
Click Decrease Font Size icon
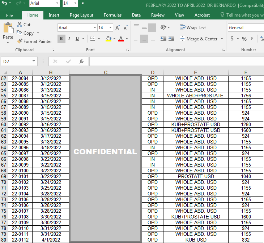pyautogui.click(x=125, y=27)
